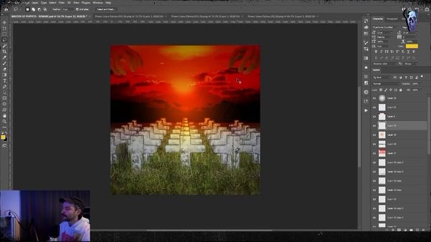The width and height of the screenshot is (431, 242).
Task: Choose New Selection mode icon
Action: pyautogui.click(x=28, y=9)
